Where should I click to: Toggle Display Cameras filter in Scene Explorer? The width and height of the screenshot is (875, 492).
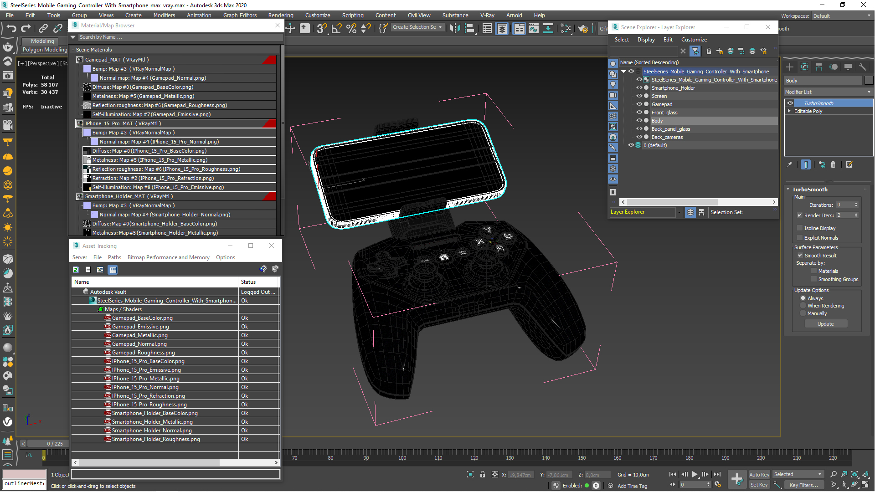coord(613,95)
